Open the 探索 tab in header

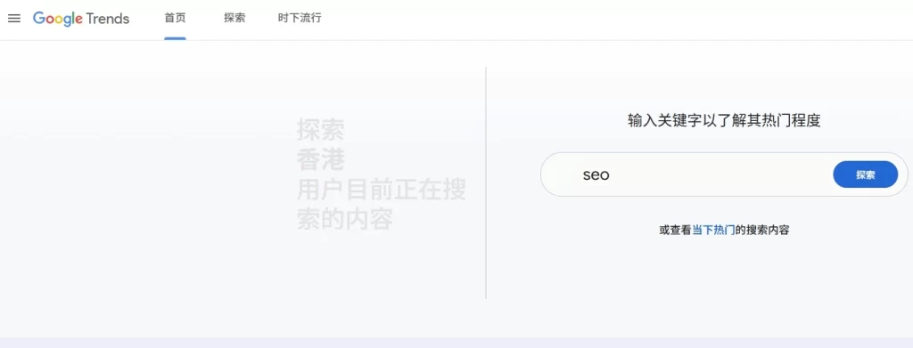(x=234, y=18)
